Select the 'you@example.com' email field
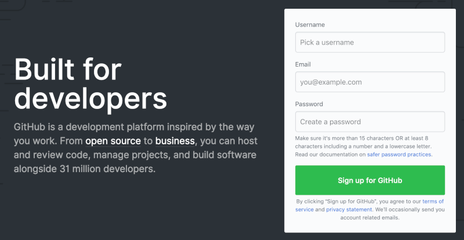464x240 pixels. point(370,82)
